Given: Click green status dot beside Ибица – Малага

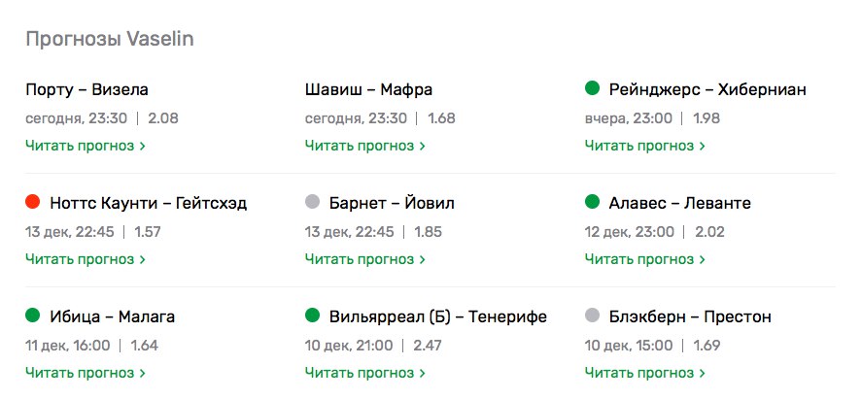Looking at the screenshot, I should click(33, 316).
